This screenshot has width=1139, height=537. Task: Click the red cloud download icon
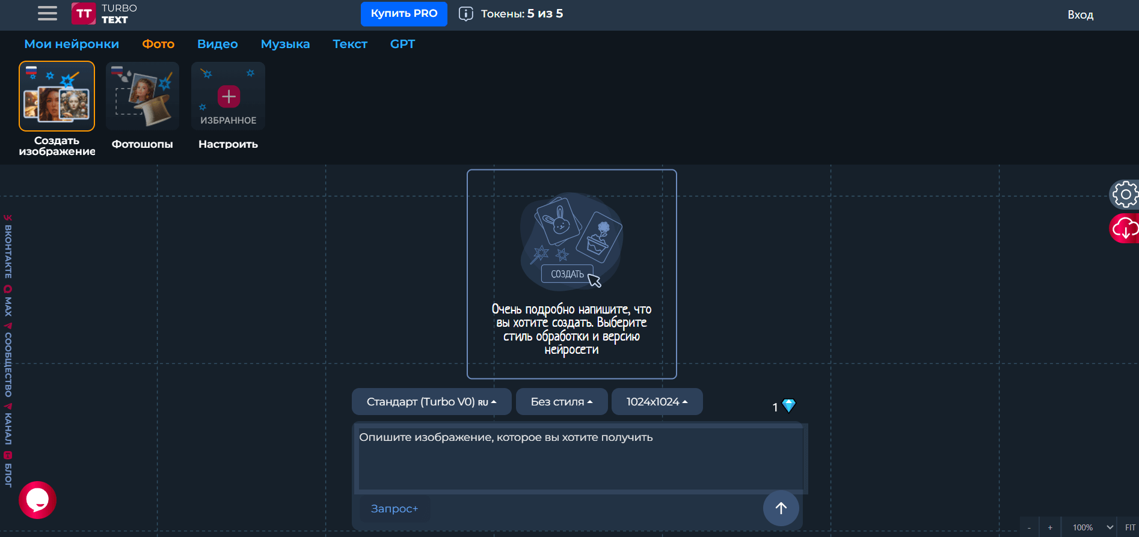[1125, 229]
